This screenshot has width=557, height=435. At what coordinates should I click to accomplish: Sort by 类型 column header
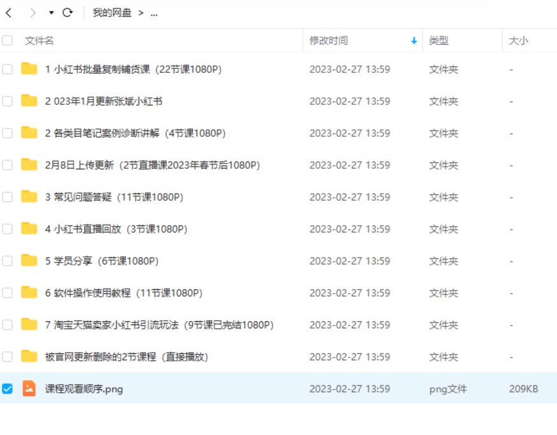pos(439,40)
